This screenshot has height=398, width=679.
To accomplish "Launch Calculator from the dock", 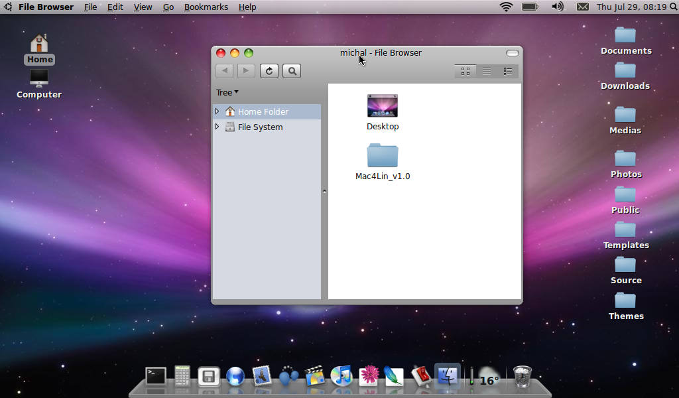I will point(182,375).
